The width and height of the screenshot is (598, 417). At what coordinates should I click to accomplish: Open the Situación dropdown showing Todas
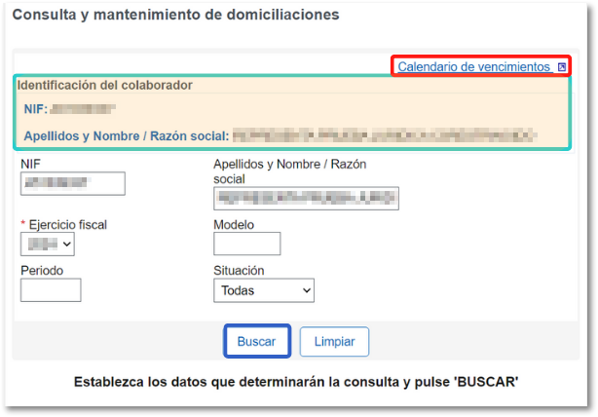pos(264,290)
